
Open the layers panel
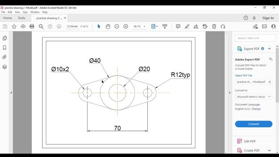tap(5, 67)
